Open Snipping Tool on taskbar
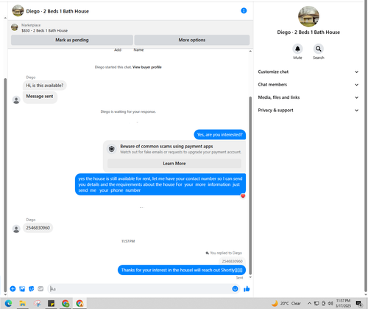The height and width of the screenshot is (309, 368). (37, 303)
